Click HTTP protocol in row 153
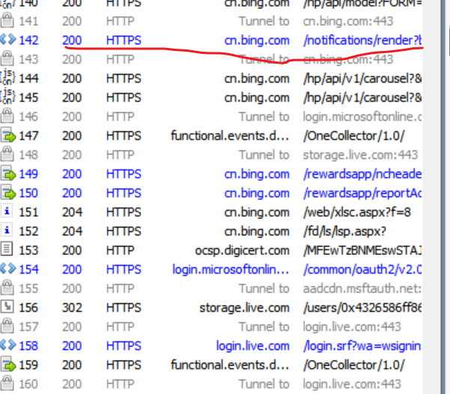 [120, 250]
